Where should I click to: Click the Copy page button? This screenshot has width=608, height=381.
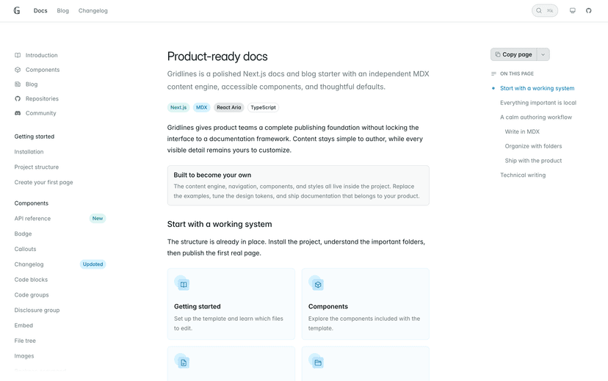pyautogui.click(x=513, y=54)
